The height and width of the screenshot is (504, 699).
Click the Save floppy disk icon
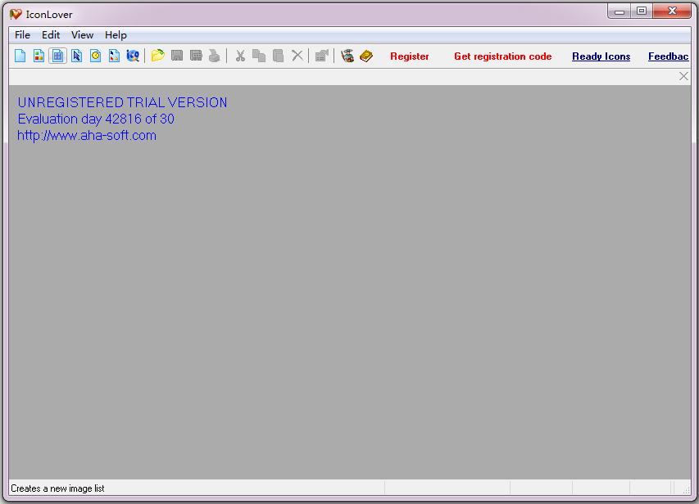pyautogui.click(x=177, y=56)
